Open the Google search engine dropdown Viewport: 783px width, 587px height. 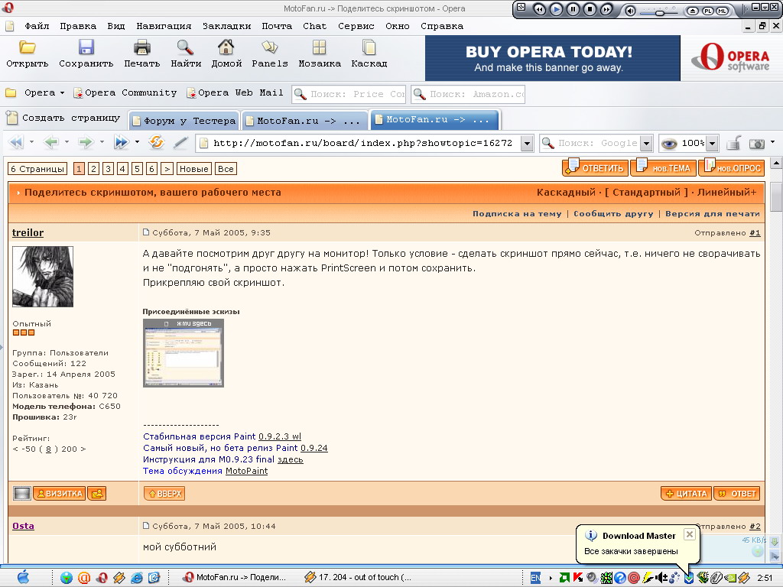click(646, 144)
